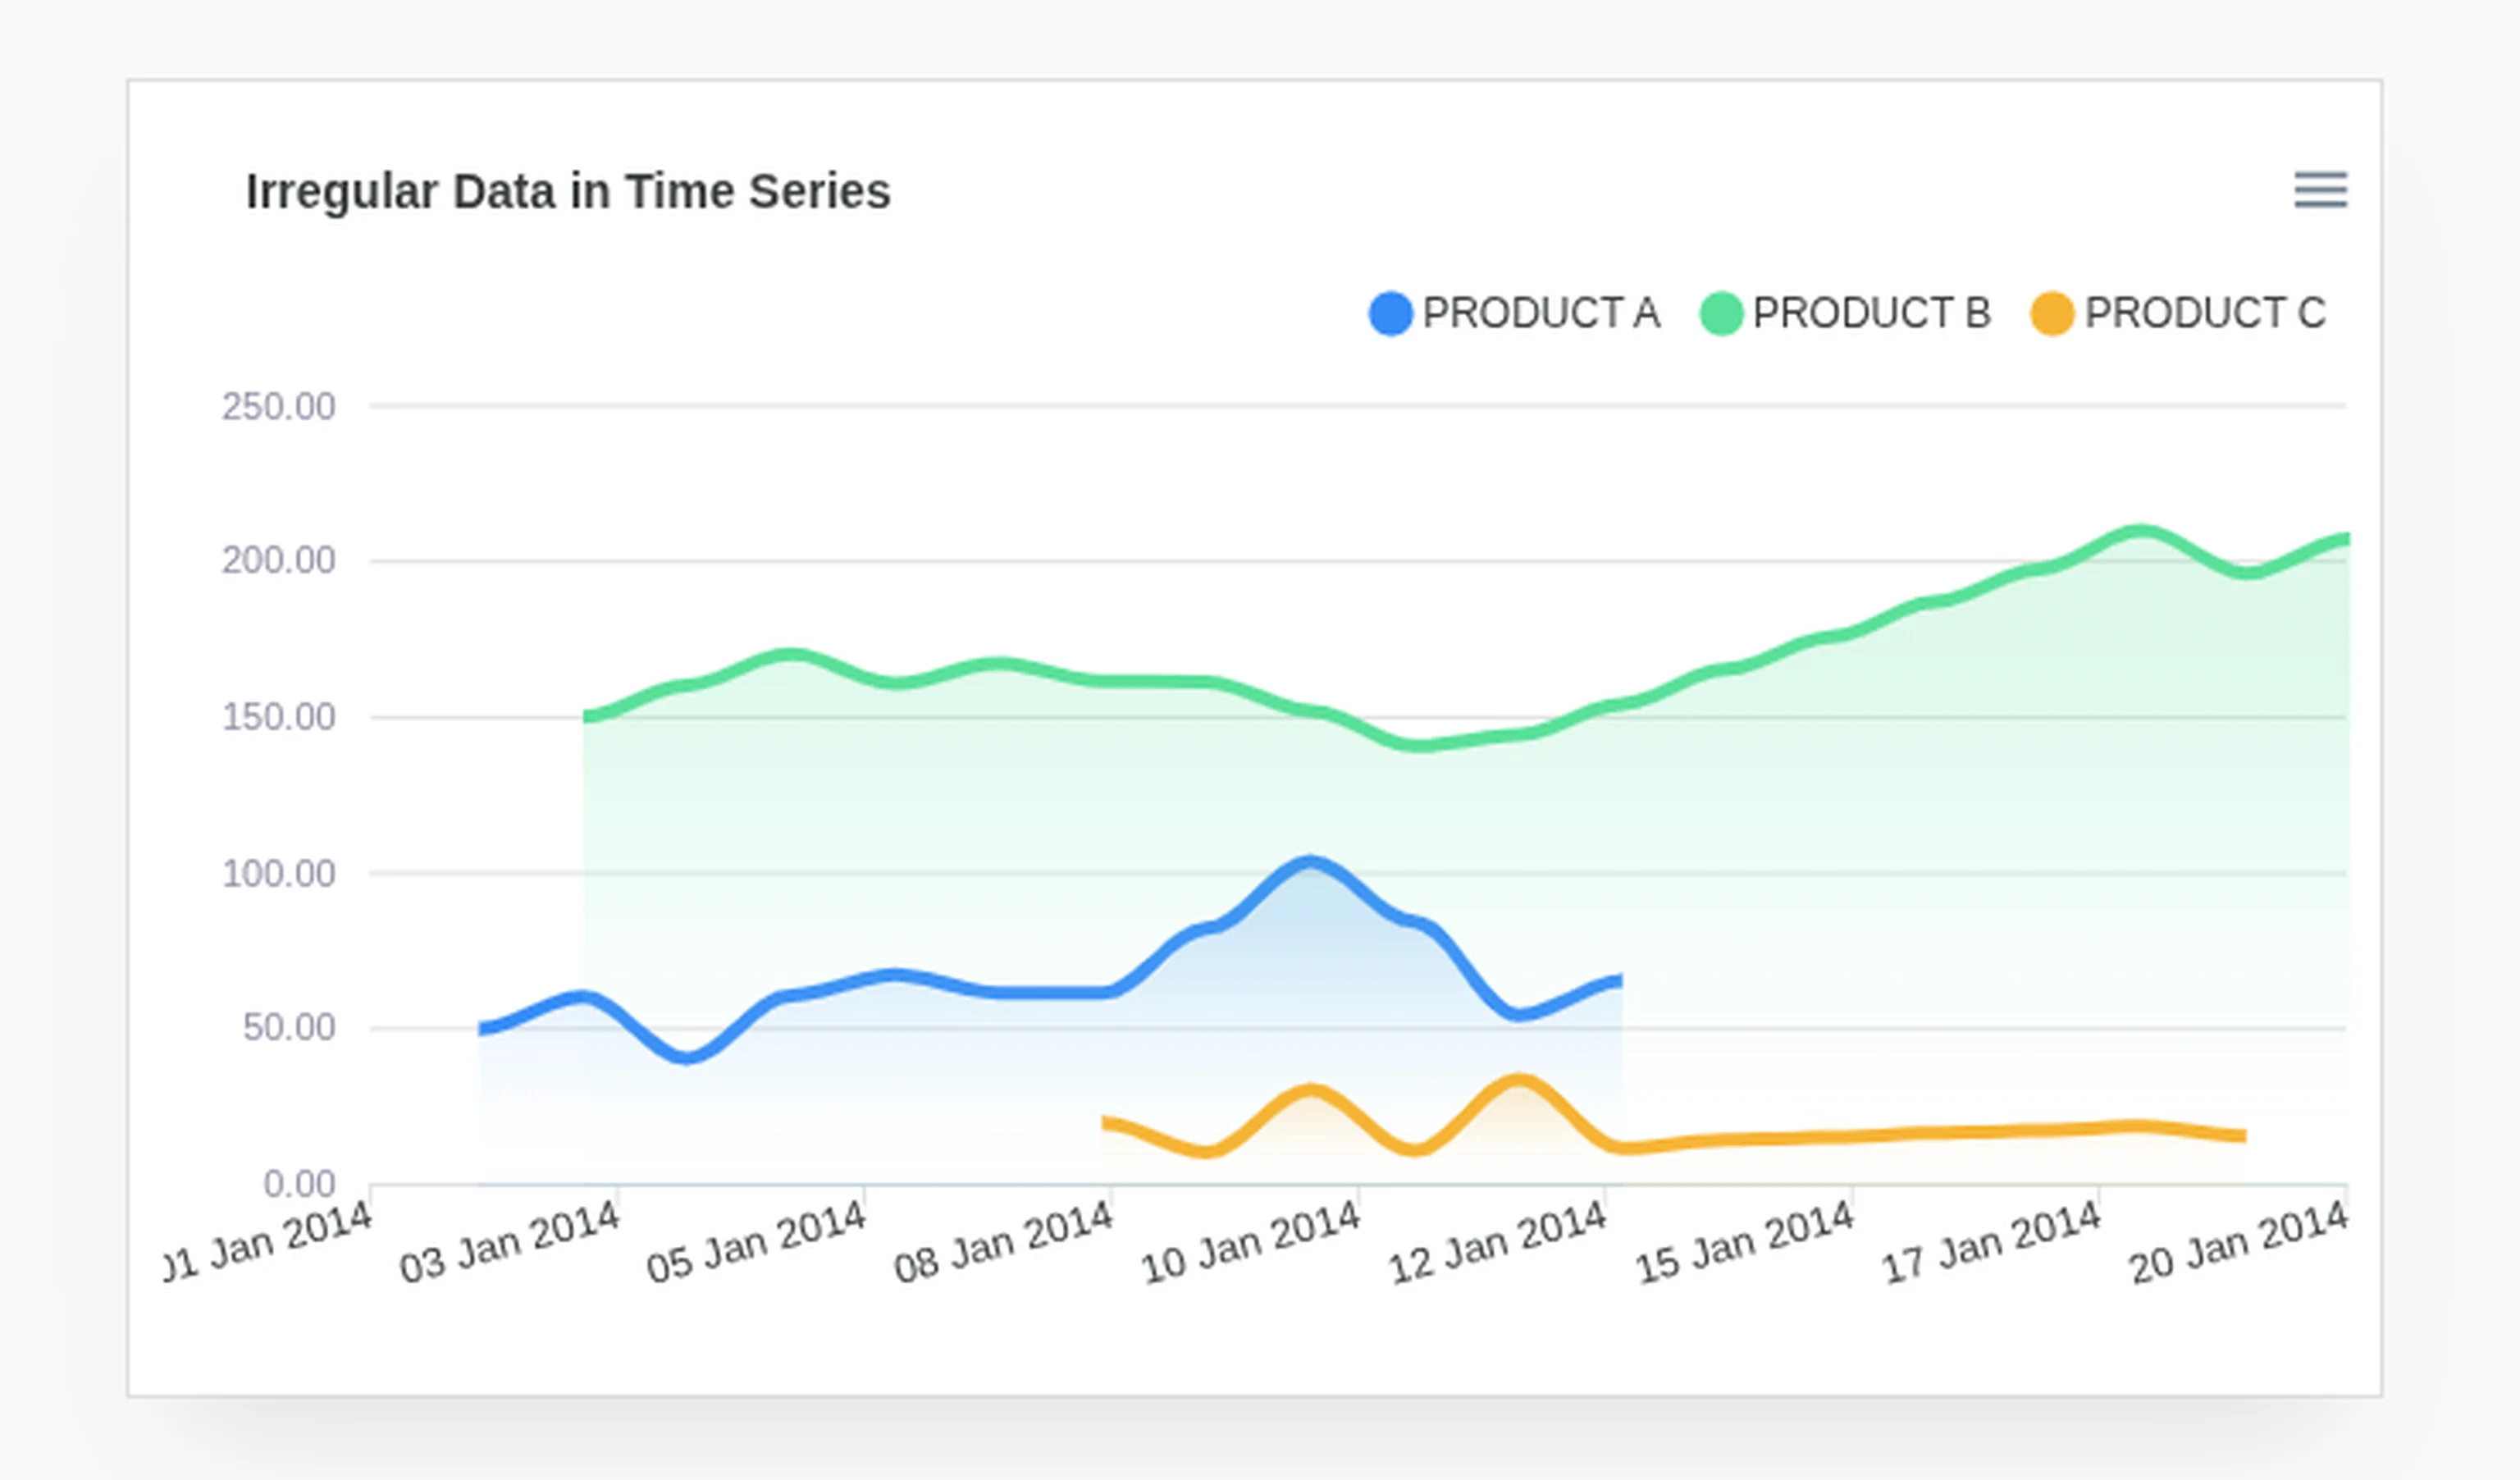Click the '15 Jan 2014' axis label
The width and height of the screenshot is (2520, 1480).
1745,1243
